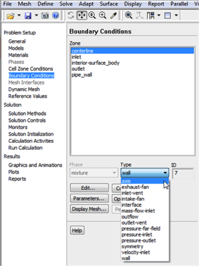The height and width of the screenshot is (266, 199).
Task: Click the open file folder icon
Action: click(11, 16)
